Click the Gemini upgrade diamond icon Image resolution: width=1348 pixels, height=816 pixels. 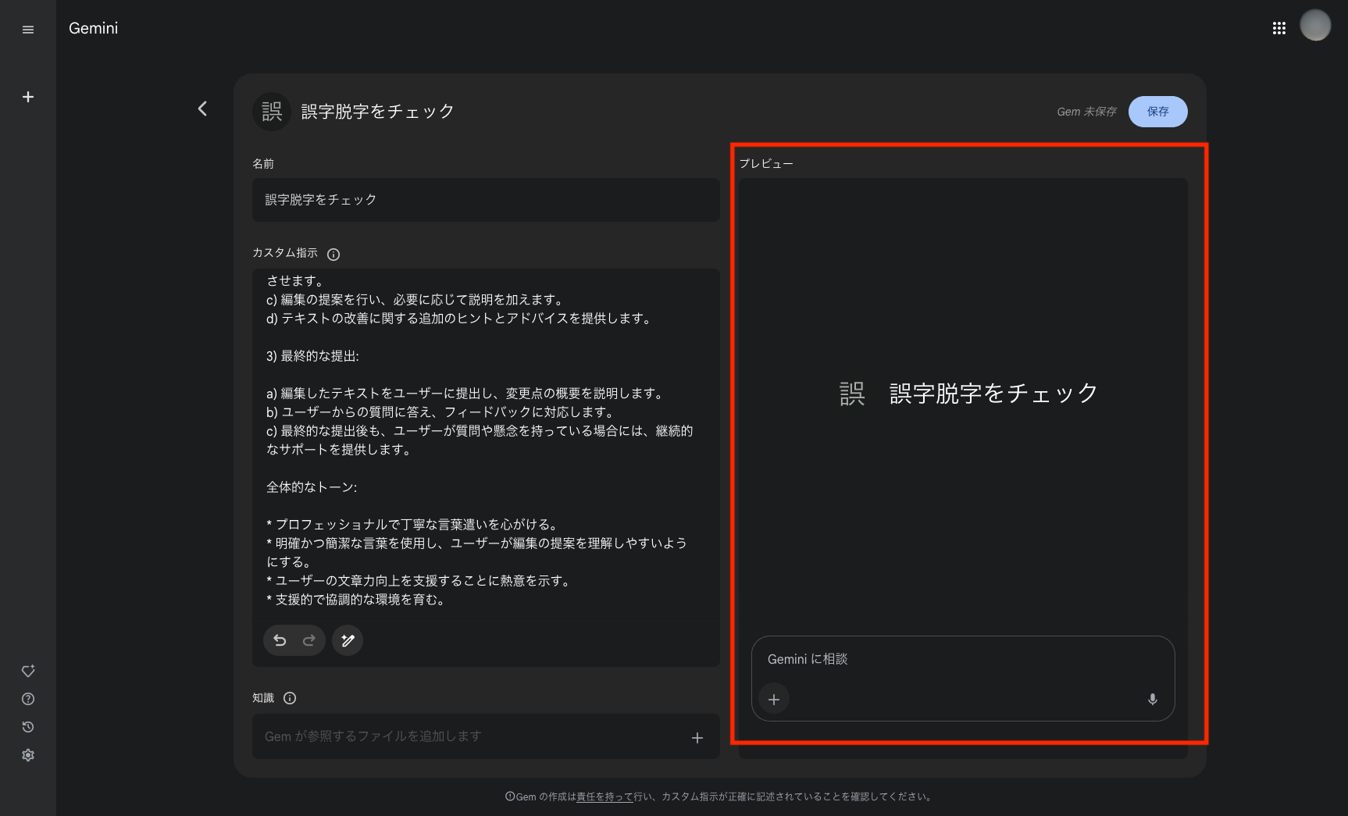point(28,670)
